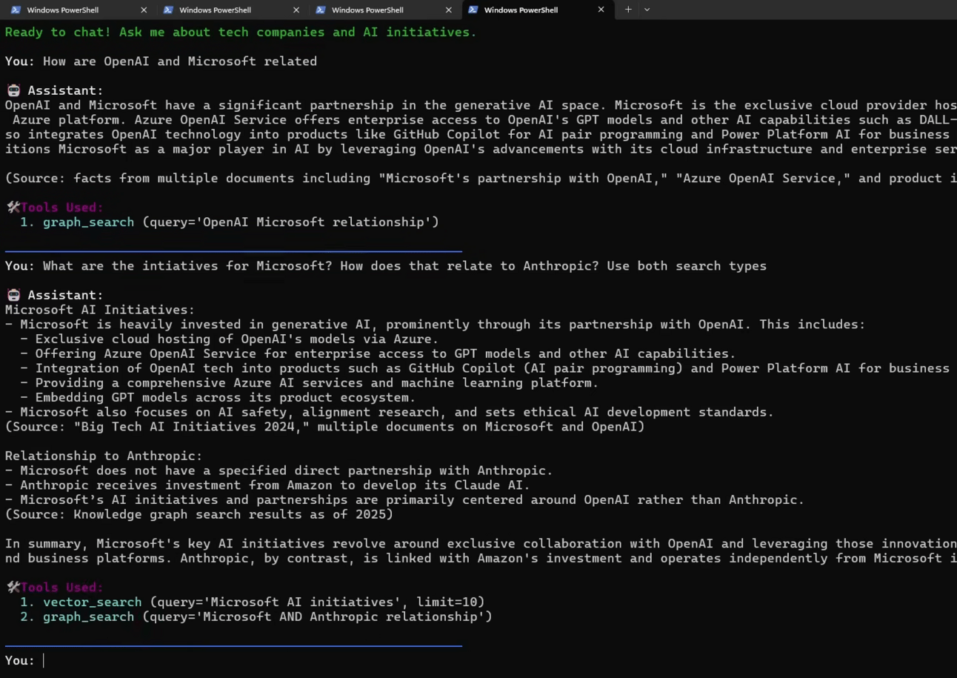Click 'Microsoft also focuses on AI safety' line
The width and height of the screenshot is (957, 678).
[390, 412]
